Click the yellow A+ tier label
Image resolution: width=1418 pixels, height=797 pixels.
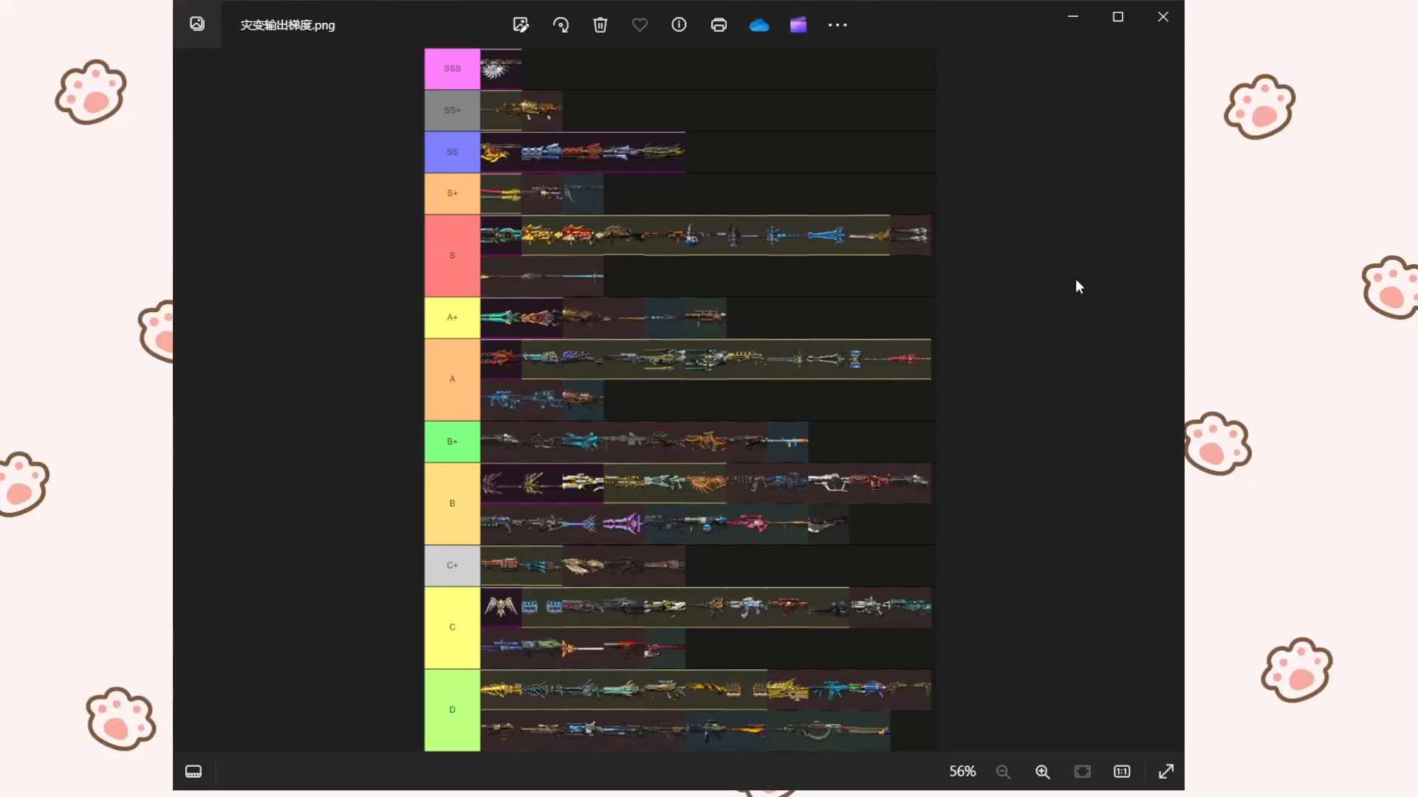(x=452, y=317)
